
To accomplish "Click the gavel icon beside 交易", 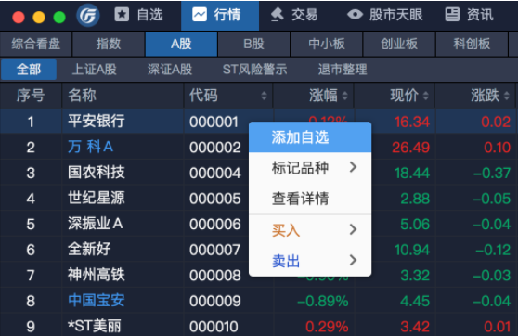I will click(x=277, y=15).
